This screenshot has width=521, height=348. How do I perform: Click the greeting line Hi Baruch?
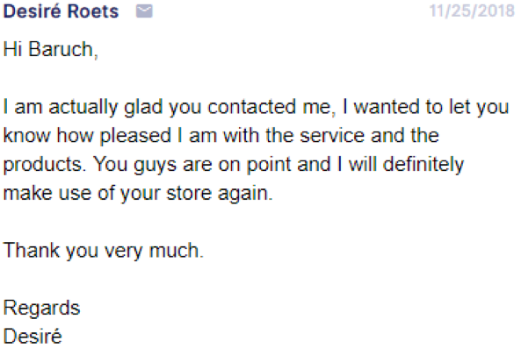(x=51, y=50)
